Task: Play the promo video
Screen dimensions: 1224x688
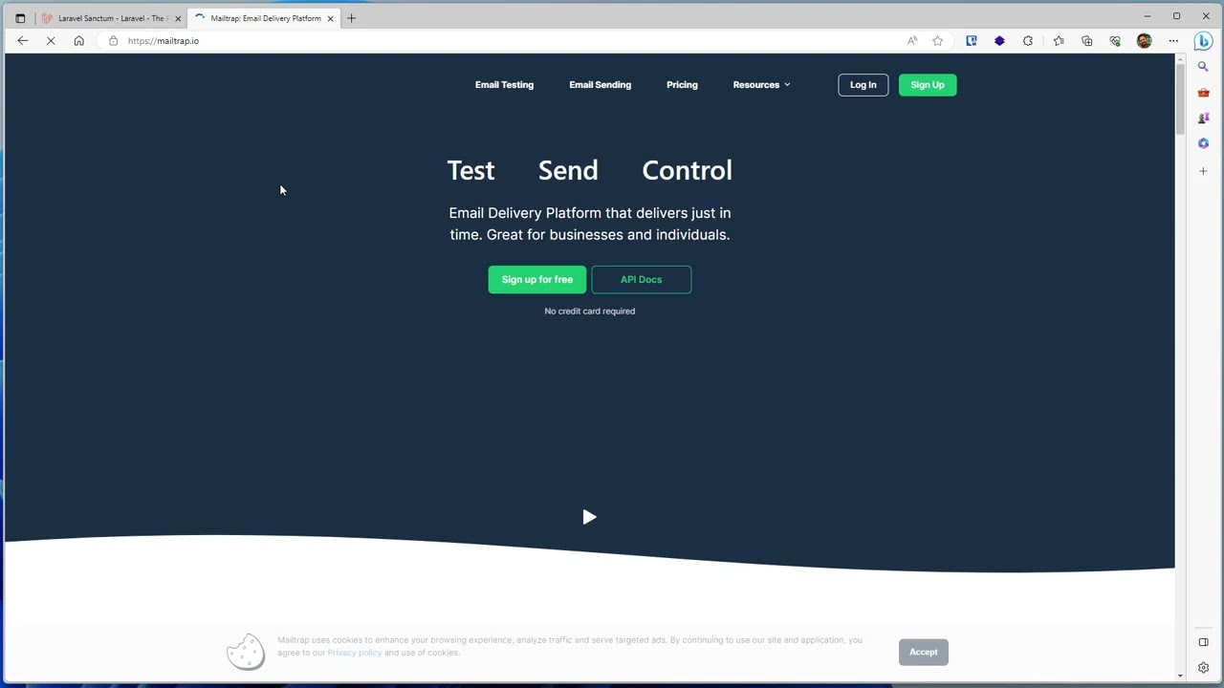Action: click(589, 517)
